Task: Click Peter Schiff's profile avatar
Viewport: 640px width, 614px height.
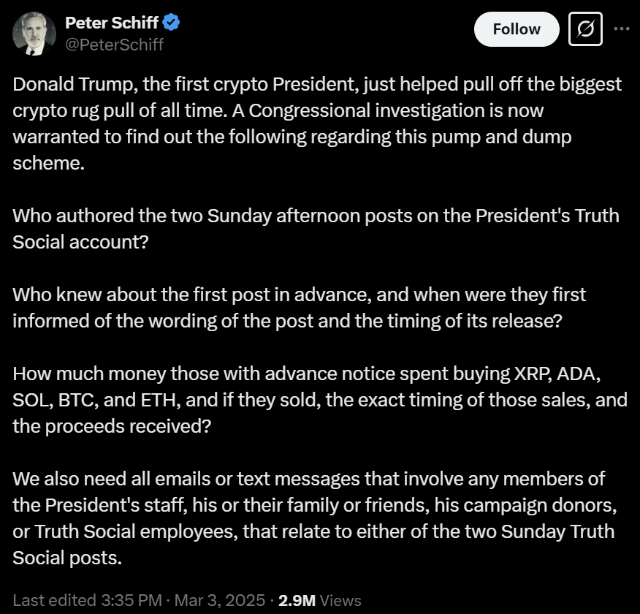Action: click(x=33, y=33)
